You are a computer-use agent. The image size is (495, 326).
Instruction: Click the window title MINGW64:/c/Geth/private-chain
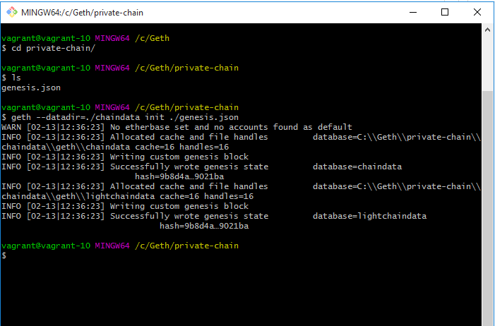tap(82, 13)
